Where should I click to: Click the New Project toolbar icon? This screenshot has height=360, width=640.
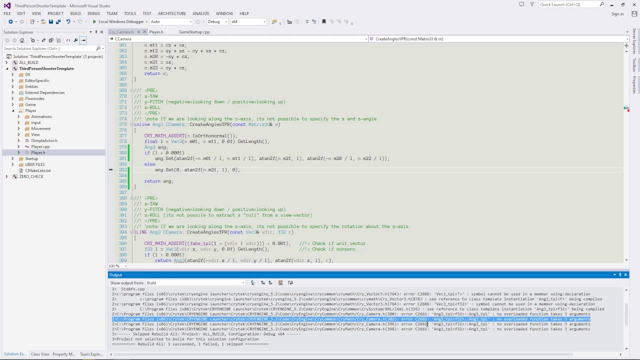tap(32, 21)
